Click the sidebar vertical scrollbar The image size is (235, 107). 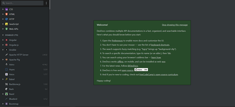click(x=50, y=5)
